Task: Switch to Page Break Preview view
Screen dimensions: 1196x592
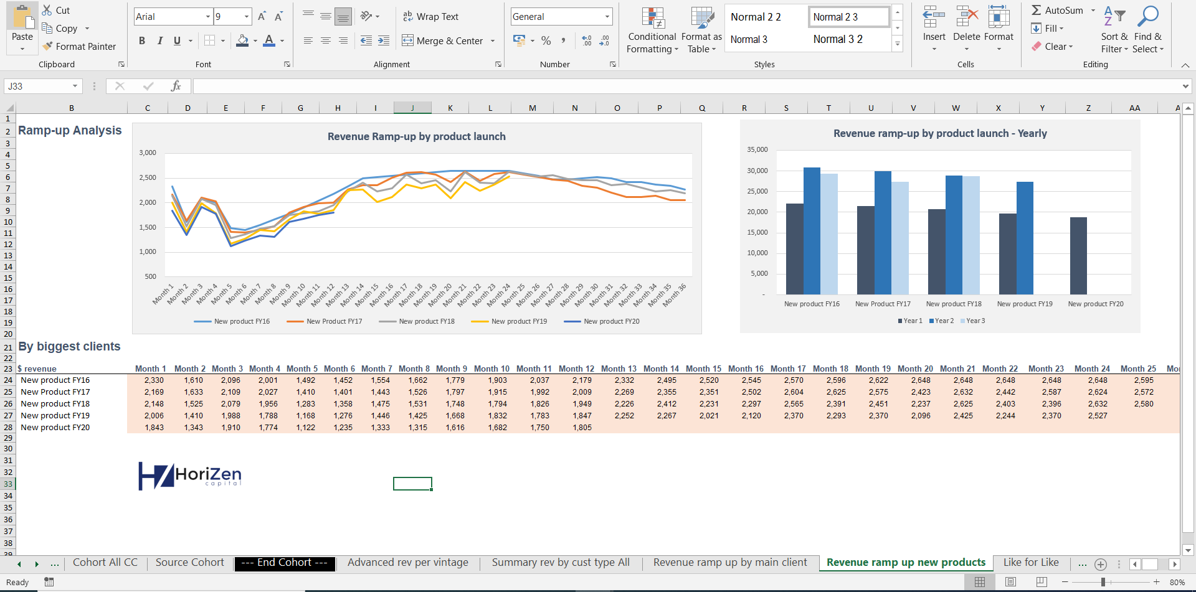Action: [x=1042, y=582]
